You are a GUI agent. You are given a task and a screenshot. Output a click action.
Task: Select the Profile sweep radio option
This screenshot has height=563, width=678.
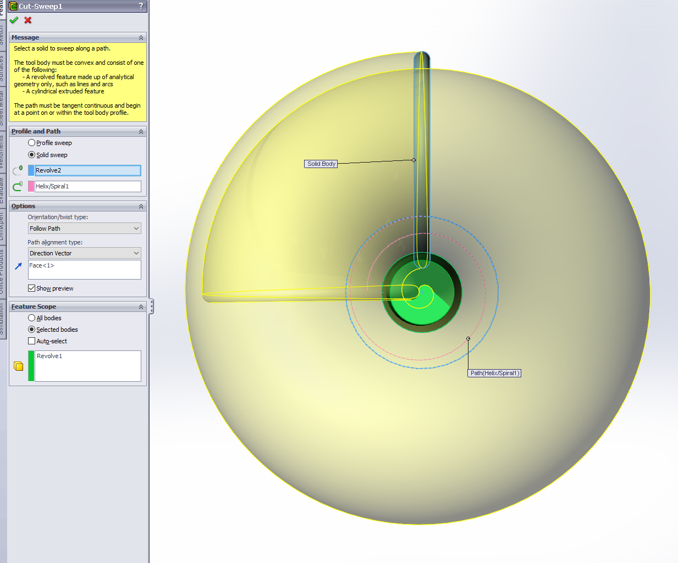(32, 143)
